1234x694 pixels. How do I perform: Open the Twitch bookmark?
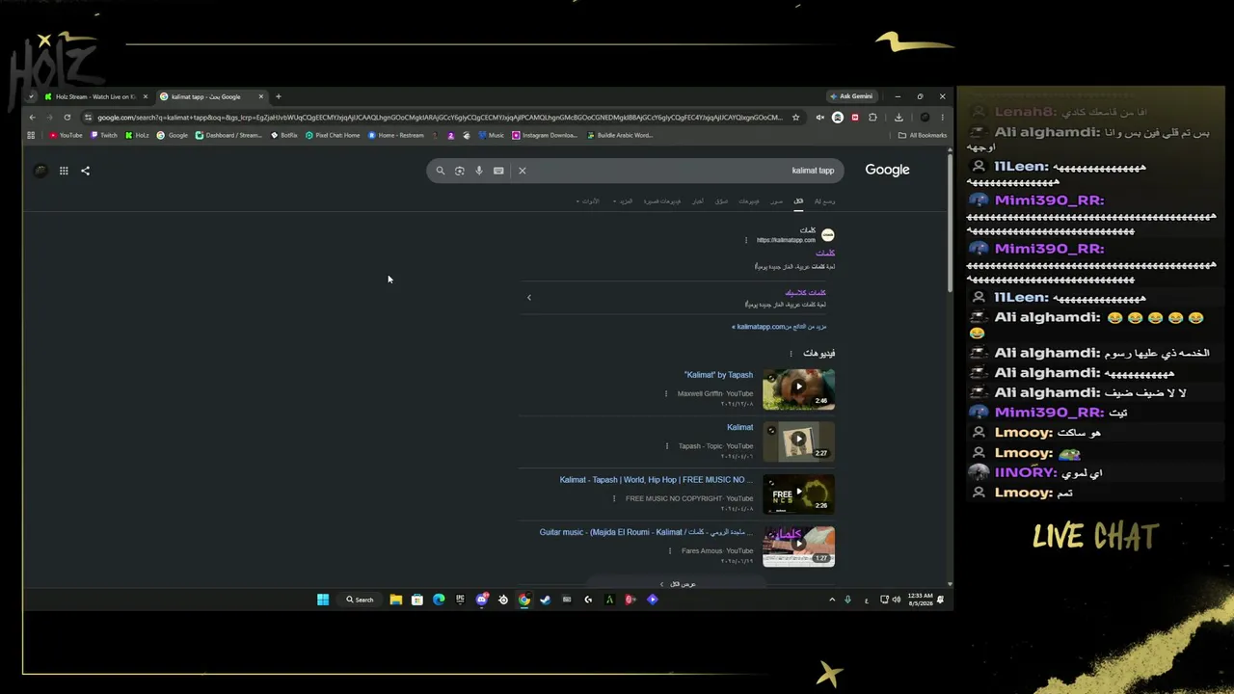click(104, 135)
